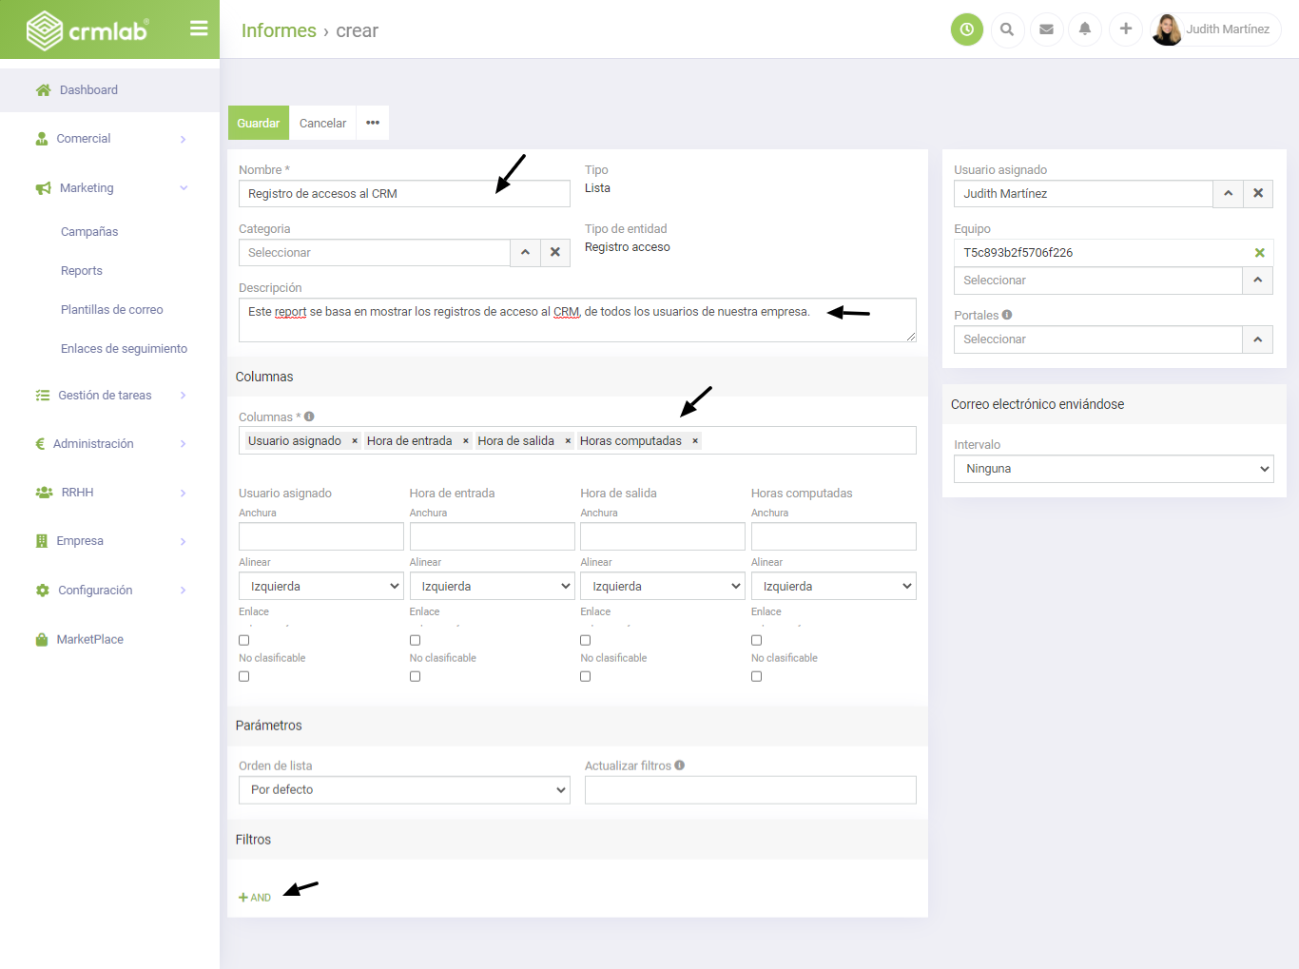The height and width of the screenshot is (969, 1299).
Task: Click the crmlab logo
Action: [x=87, y=30]
